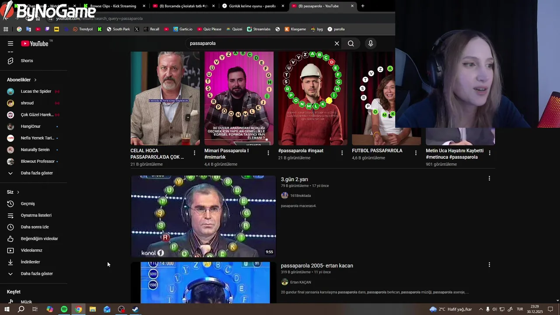Open options menu for FUTBOL PASSAPAROLA short
The image size is (560, 315).
point(416,153)
